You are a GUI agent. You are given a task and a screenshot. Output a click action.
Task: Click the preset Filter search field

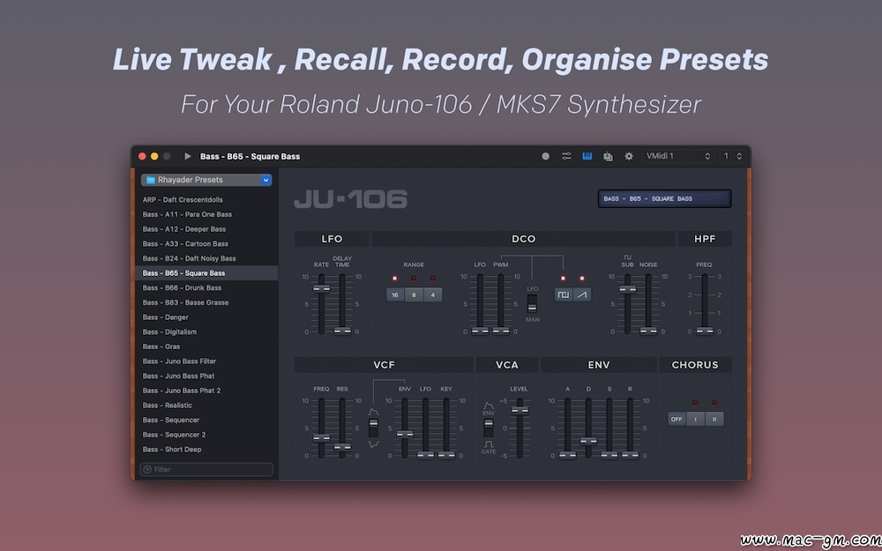(206, 470)
